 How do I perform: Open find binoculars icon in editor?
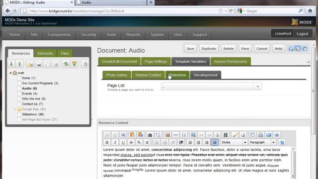pyautogui.click(x=150, y=135)
